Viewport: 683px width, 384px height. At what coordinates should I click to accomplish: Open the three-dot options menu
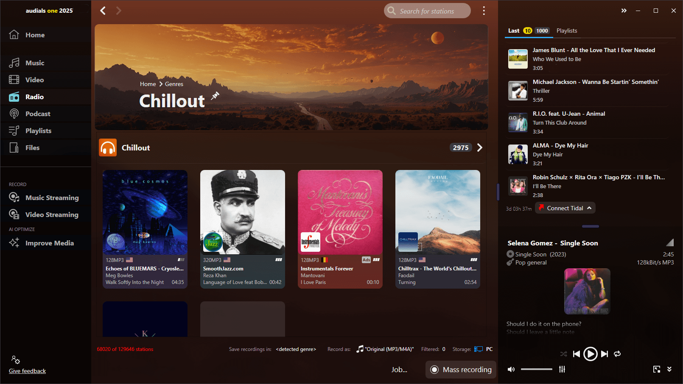click(484, 11)
